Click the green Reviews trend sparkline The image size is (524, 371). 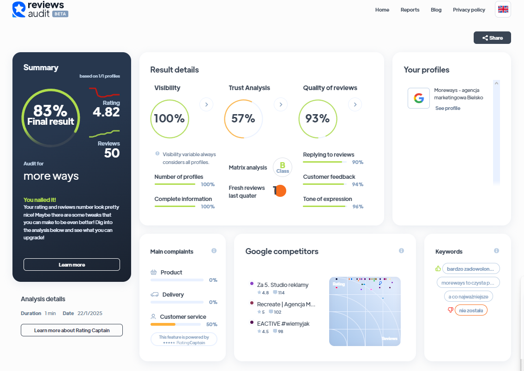coord(104,134)
